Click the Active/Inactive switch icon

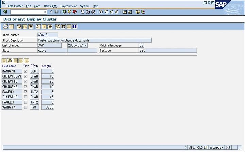point(25,27)
